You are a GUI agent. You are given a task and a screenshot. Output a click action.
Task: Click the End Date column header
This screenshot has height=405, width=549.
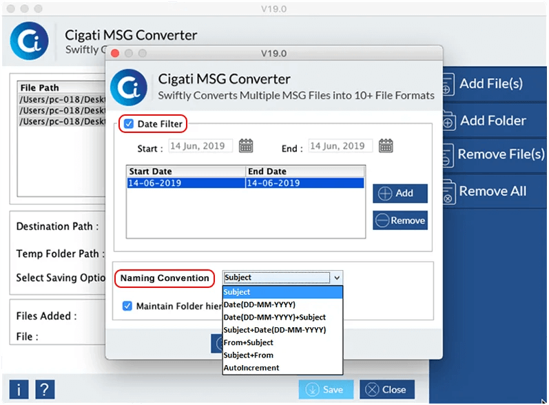(305, 172)
